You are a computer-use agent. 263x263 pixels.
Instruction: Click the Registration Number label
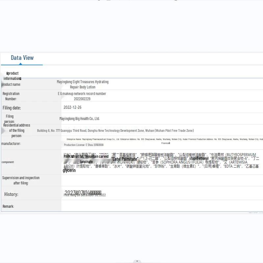click(x=11, y=96)
